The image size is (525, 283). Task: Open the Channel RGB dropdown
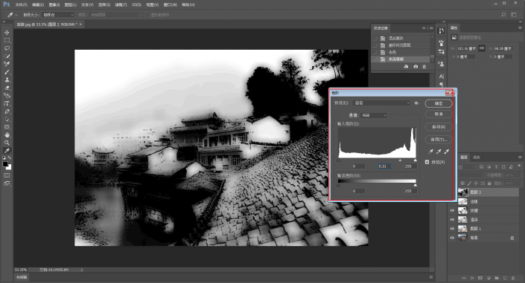(374, 115)
